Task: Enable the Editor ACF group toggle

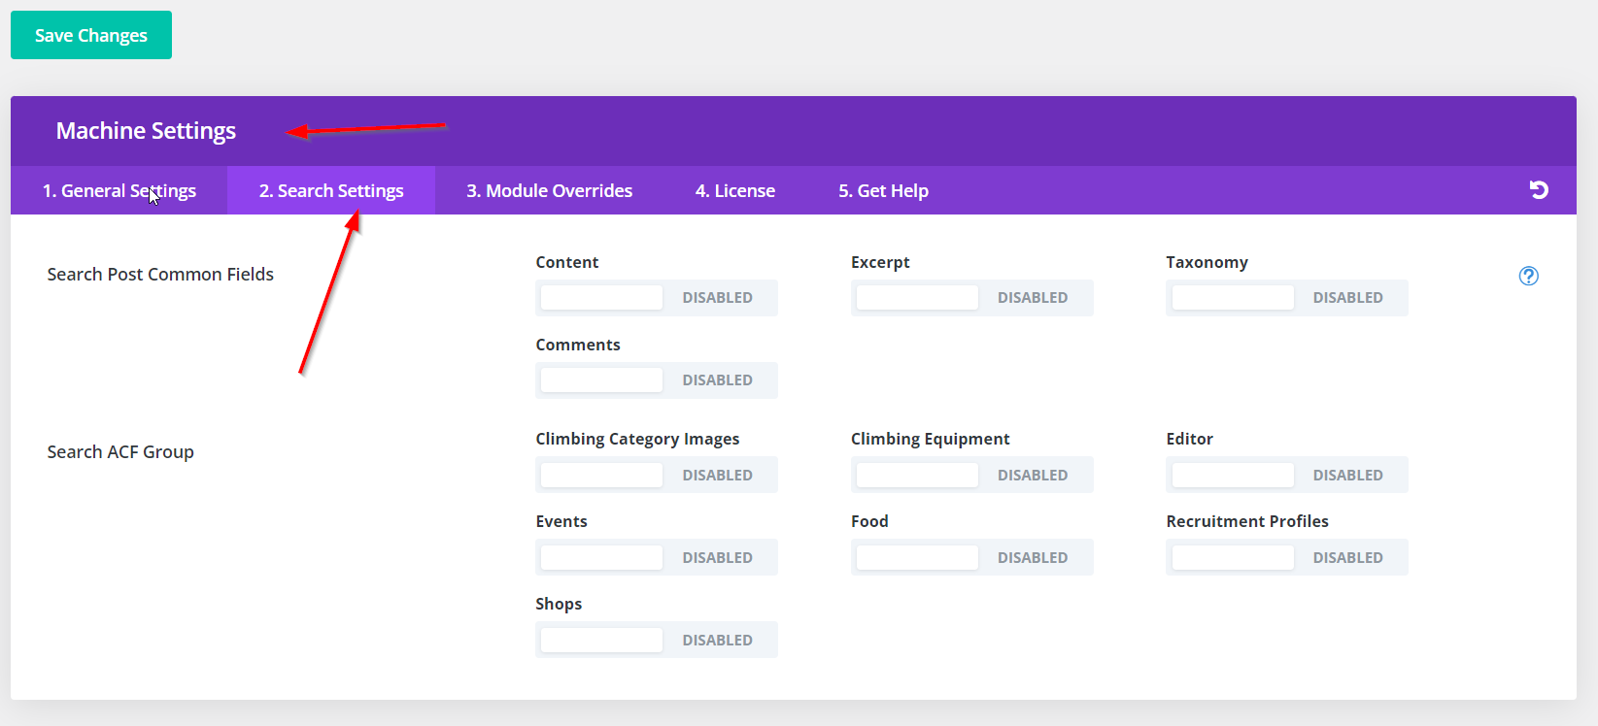Action: click(x=1286, y=476)
